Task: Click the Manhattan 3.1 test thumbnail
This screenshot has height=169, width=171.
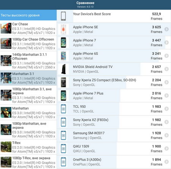Action: [6, 78]
